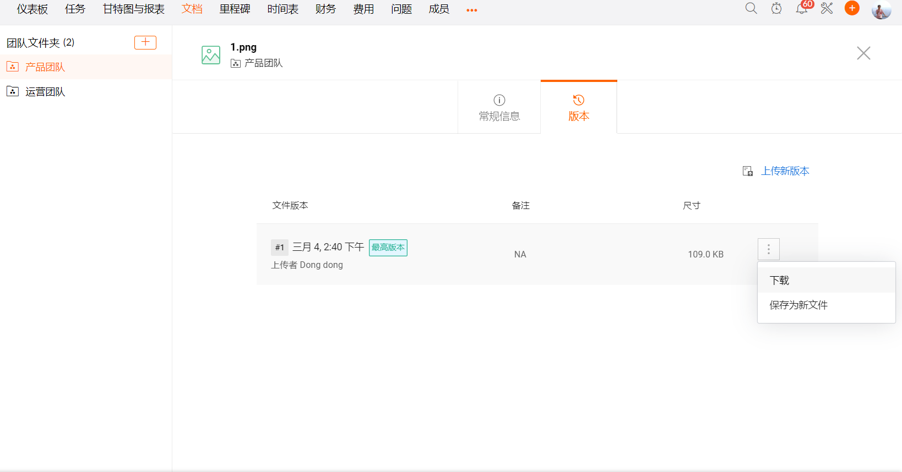Switch to the 常规信息 tab

coord(499,108)
